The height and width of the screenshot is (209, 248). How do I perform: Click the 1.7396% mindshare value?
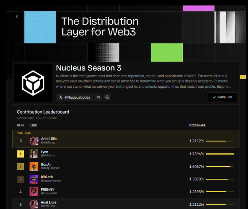[197, 154]
